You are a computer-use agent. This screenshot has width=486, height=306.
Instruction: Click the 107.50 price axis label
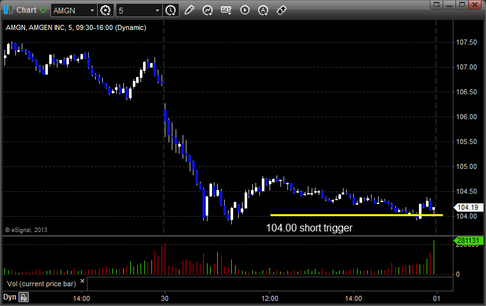466,42
